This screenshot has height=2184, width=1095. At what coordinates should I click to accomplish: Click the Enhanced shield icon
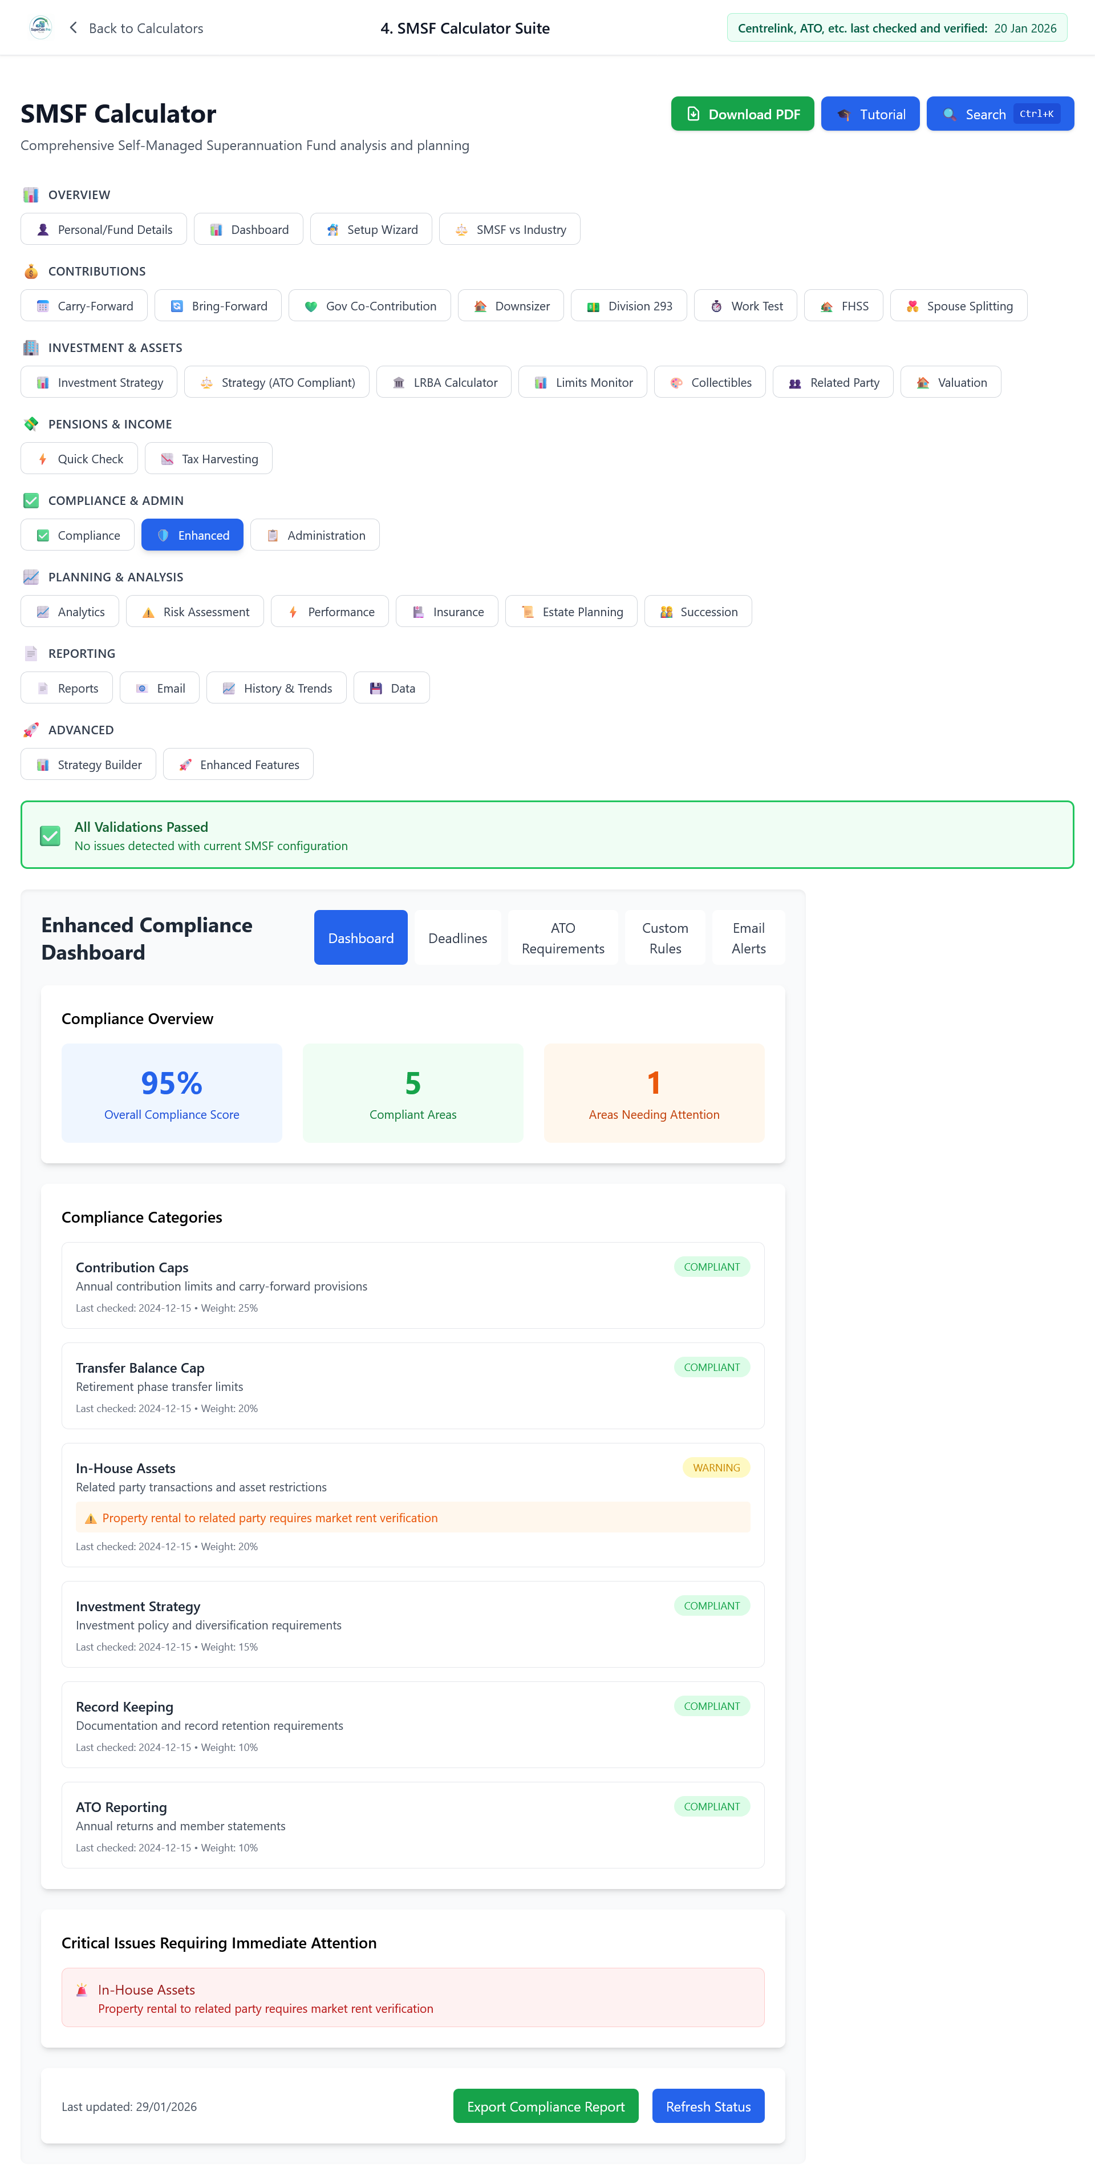[x=164, y=536]
